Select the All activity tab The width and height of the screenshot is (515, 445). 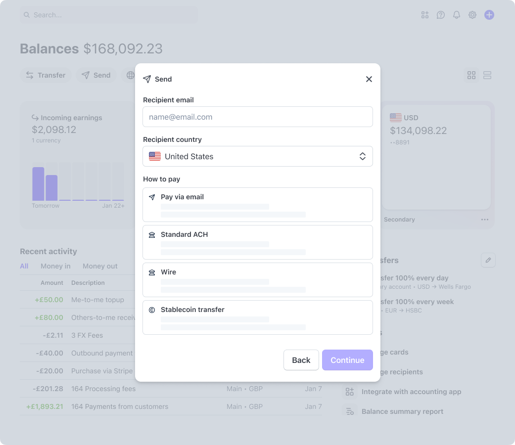24,266
